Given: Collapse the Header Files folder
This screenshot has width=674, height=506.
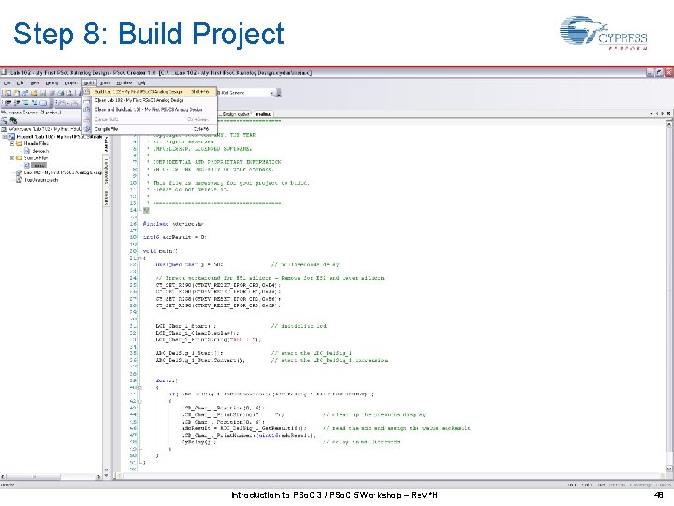Looking at the screenshot, I should click(x=12, y=143).
